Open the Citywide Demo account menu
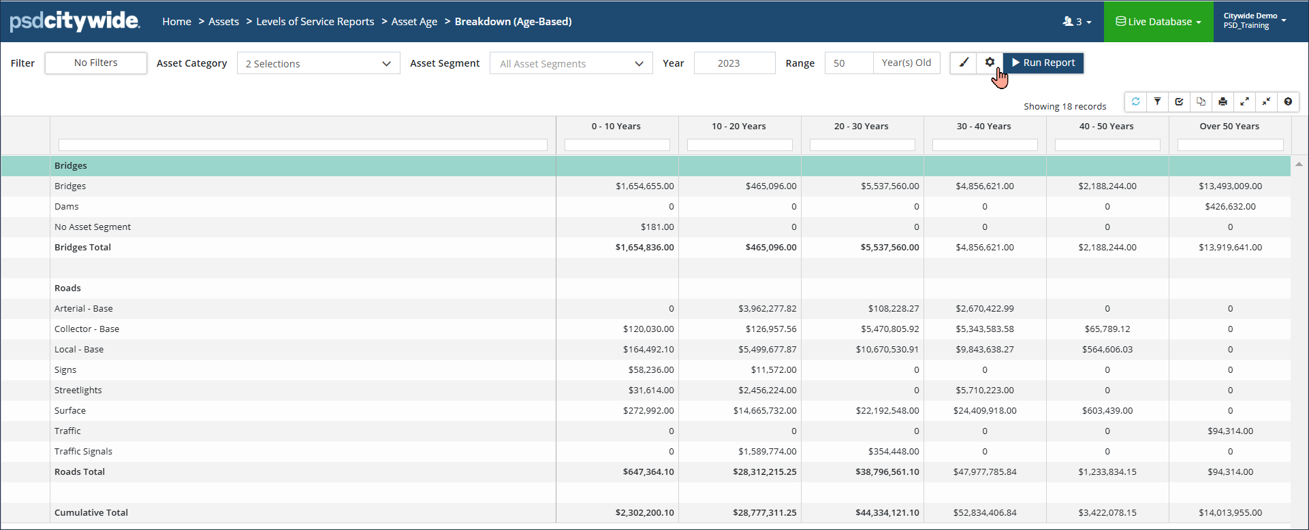Viewport: 1309px width, 530px height. (1255, 20)
